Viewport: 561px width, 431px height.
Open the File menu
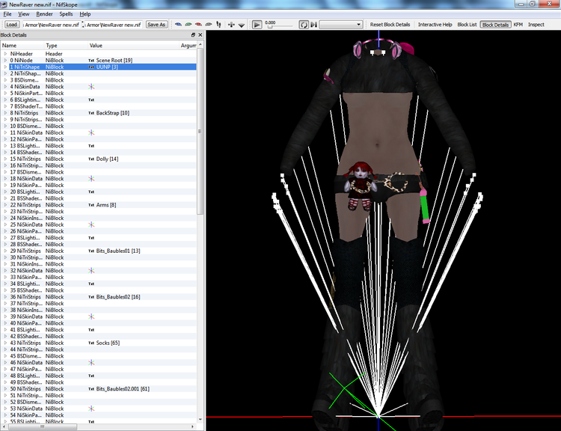point(7,14)
